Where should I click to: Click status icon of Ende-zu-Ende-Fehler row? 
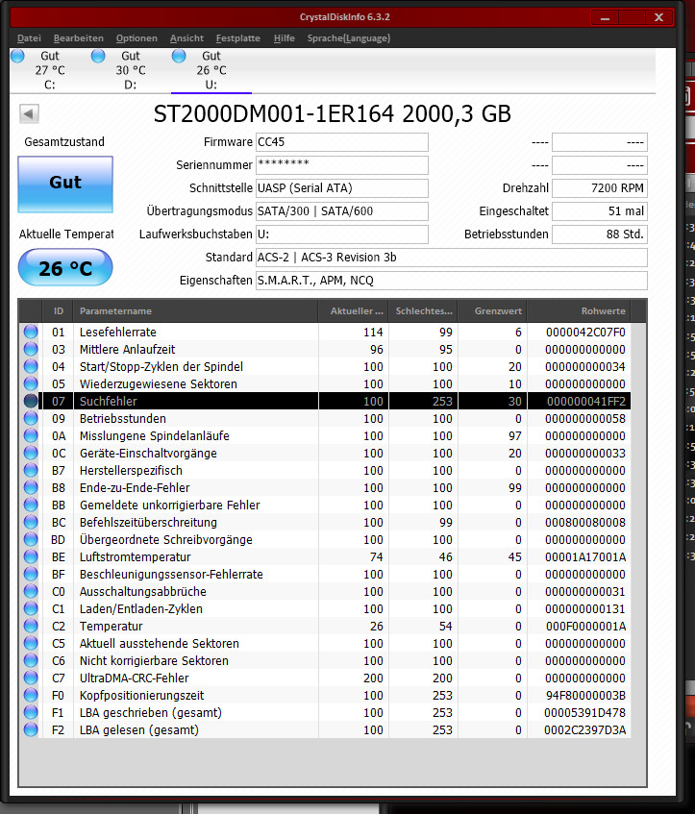pos(31,487)
